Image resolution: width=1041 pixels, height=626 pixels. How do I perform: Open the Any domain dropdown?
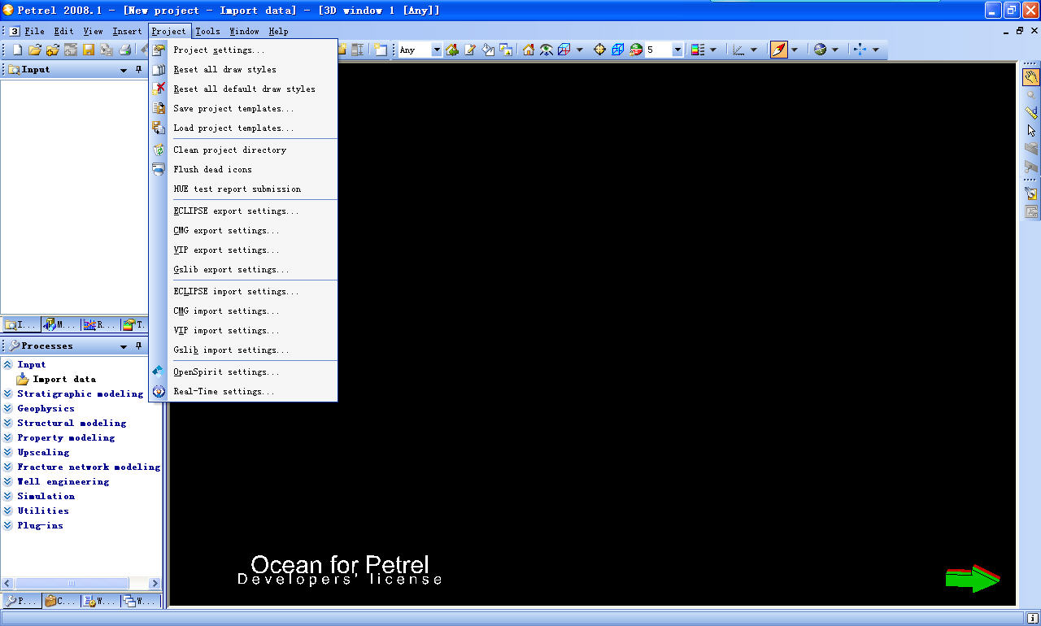point(436,50)
